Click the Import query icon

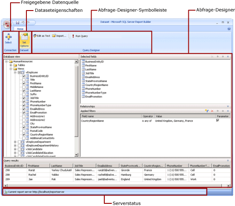(54, 36)
